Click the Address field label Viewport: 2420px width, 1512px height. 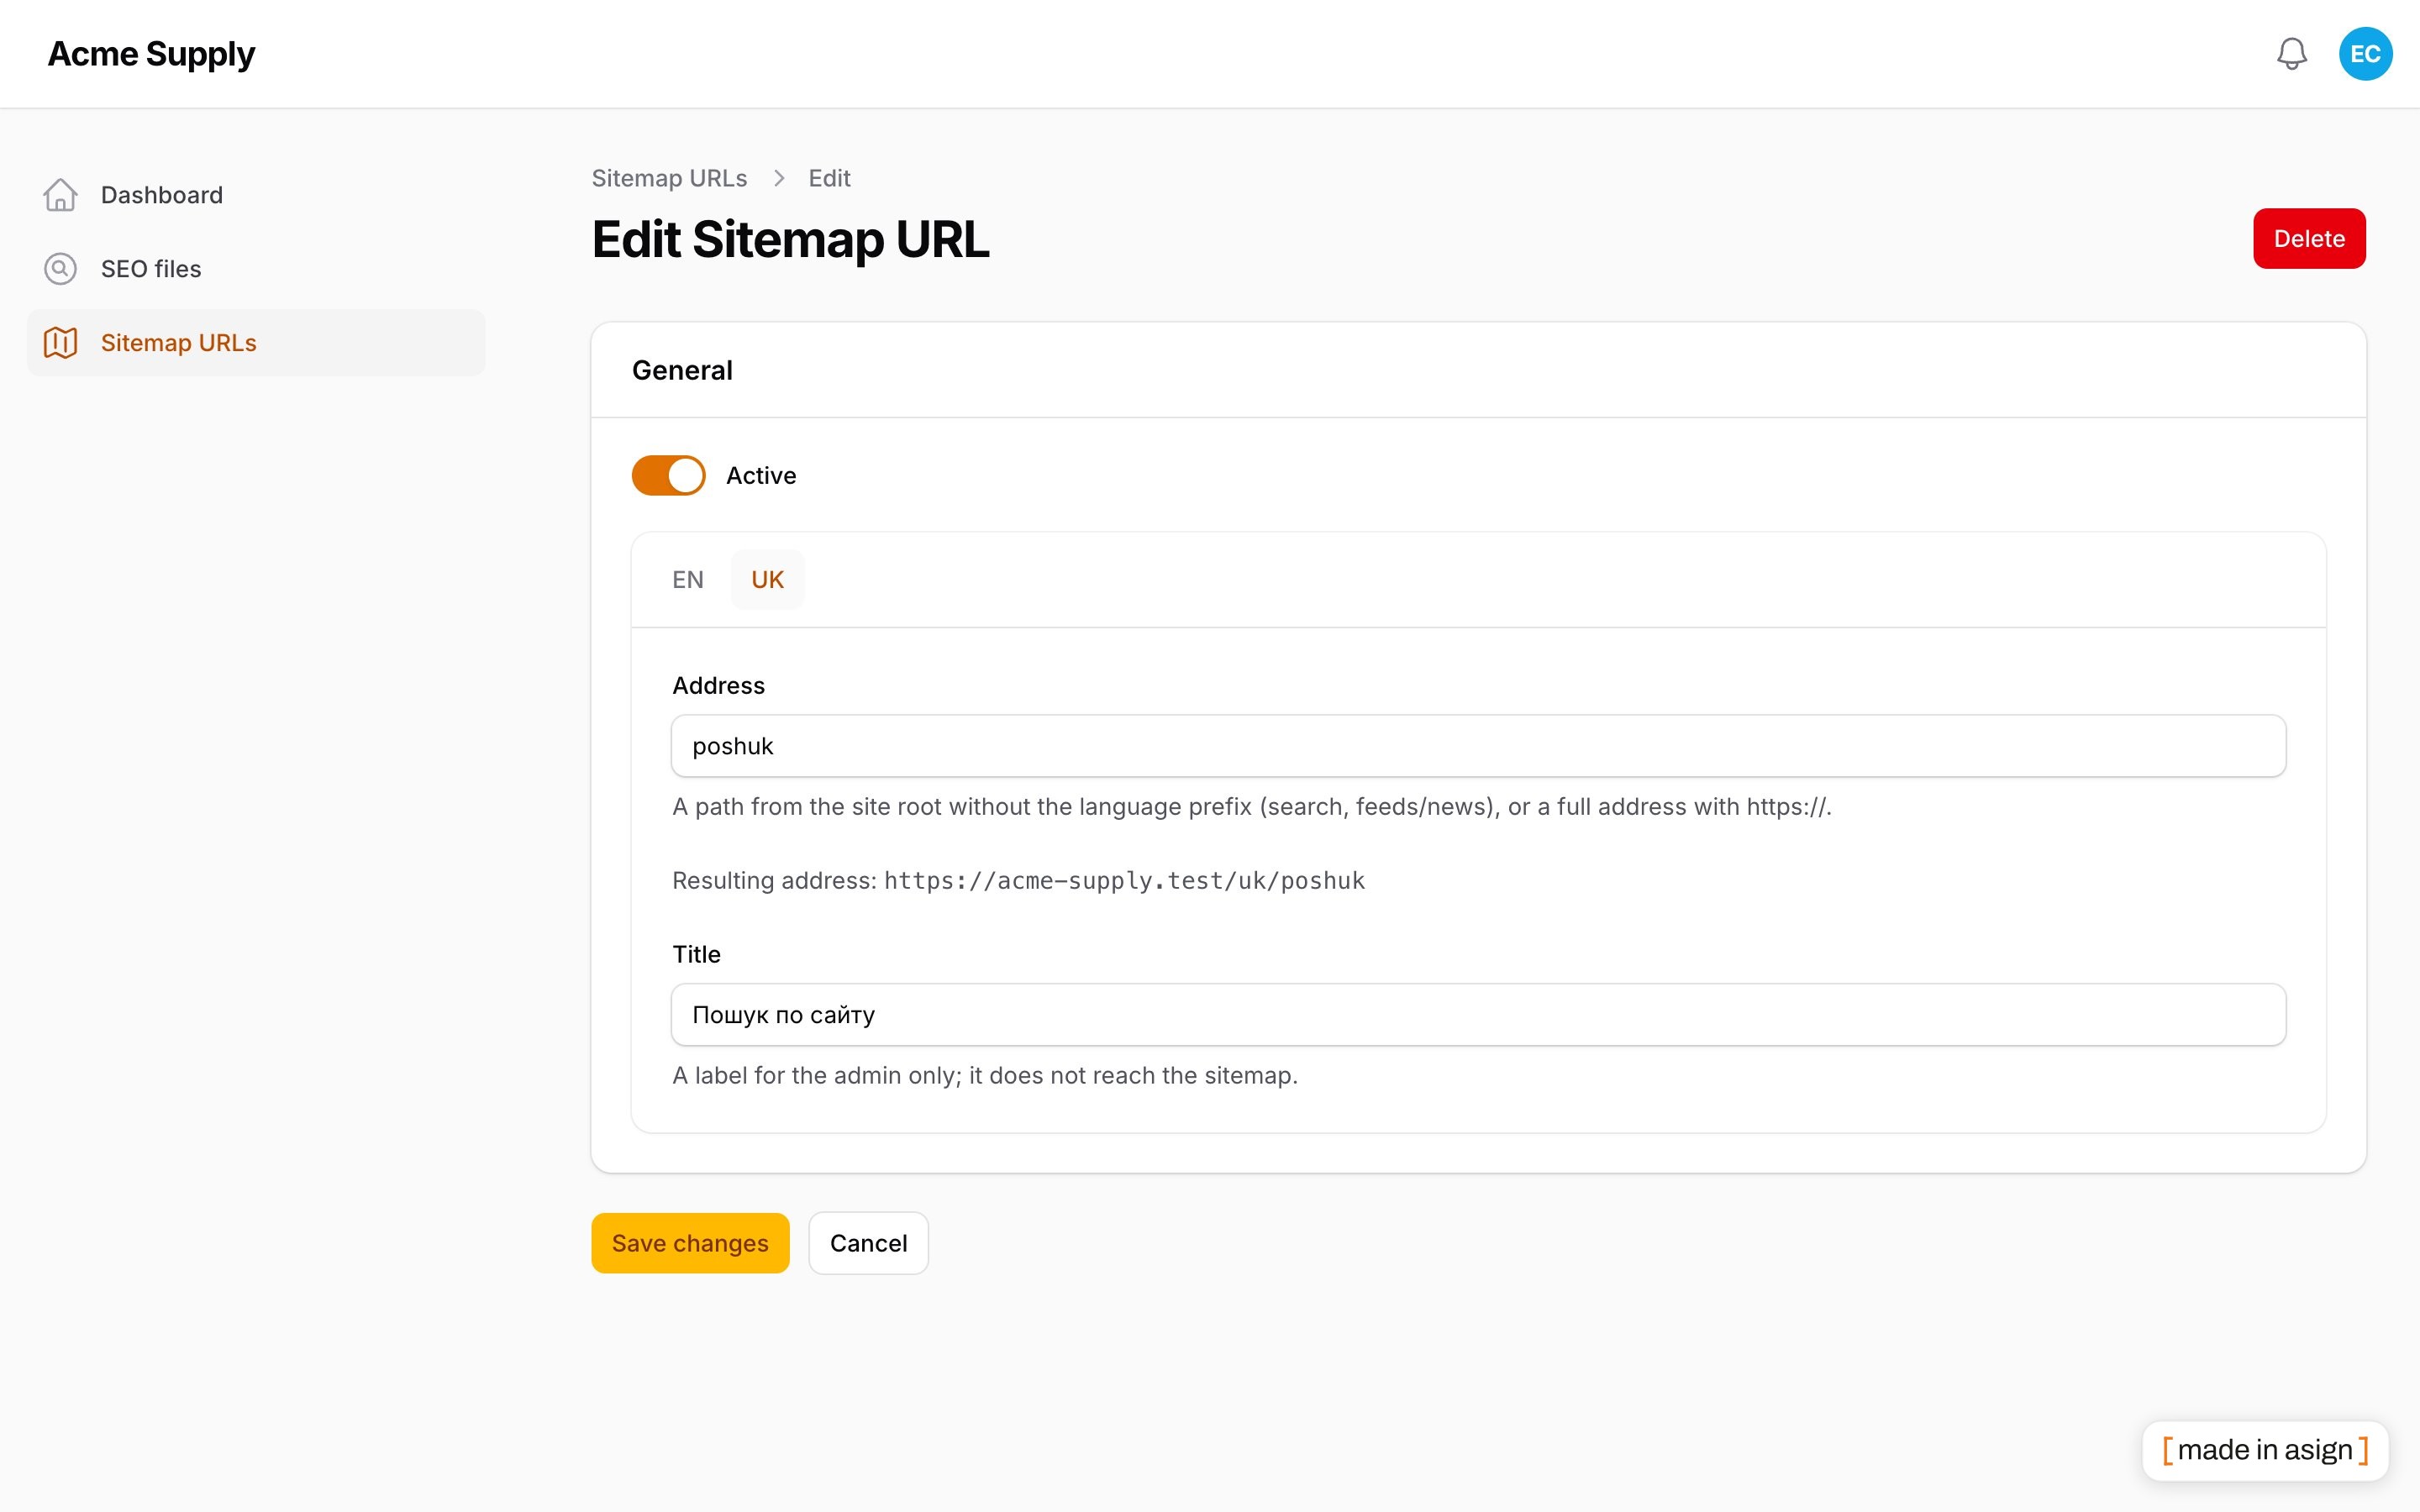718,686
